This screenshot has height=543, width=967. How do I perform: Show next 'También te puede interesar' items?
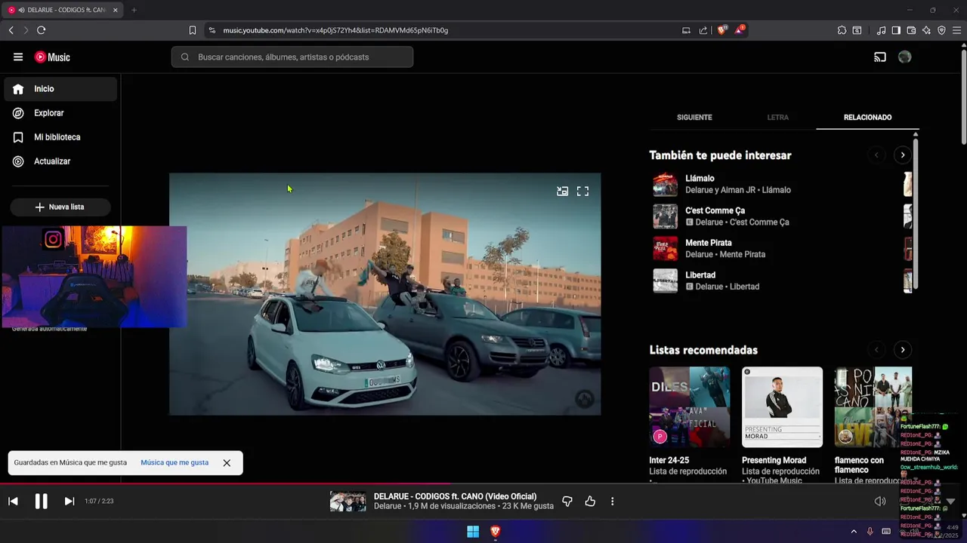(902, 155)
